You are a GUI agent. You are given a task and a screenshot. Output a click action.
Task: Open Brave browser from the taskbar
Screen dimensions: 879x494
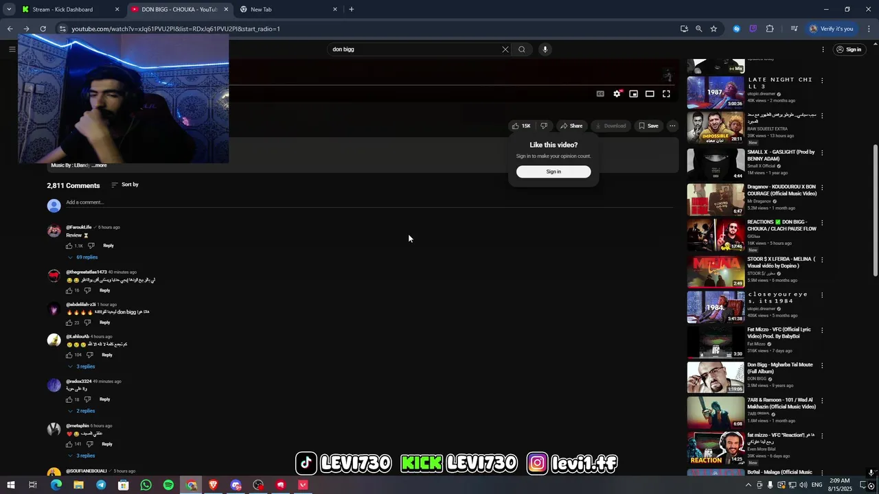click(x=213, y=485)
